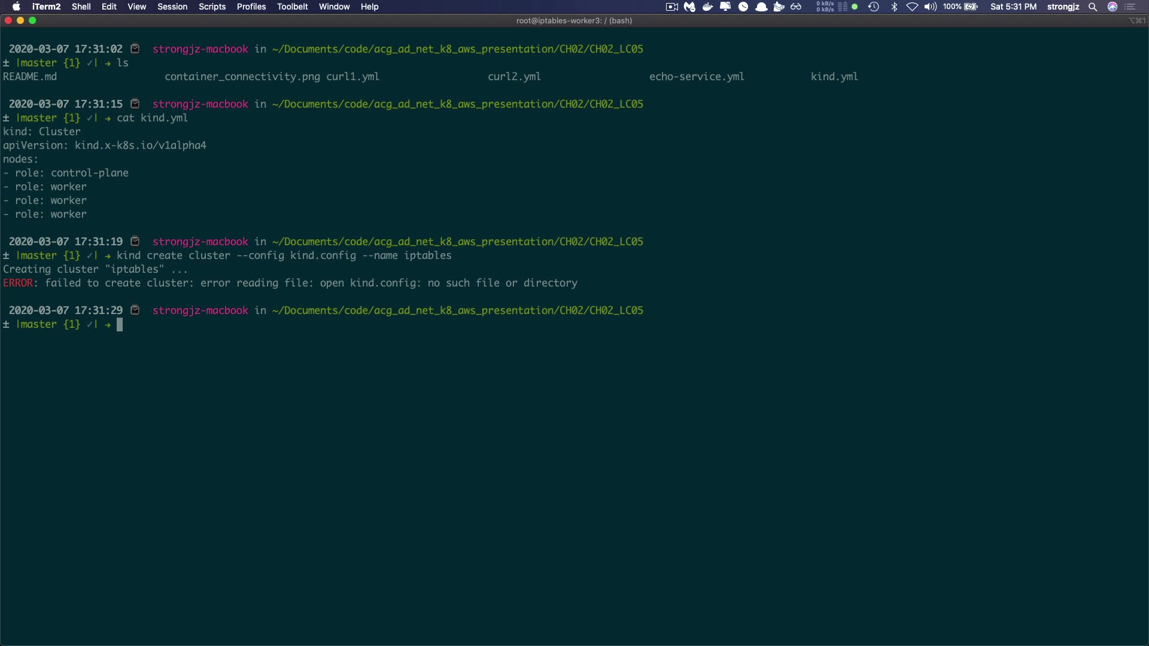This screenshot has height=646, width=1149.
Task: Open the Malwarebytes menu bar icon
Action: point(690,7)
